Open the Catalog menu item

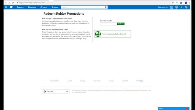[x=32, y=7]
